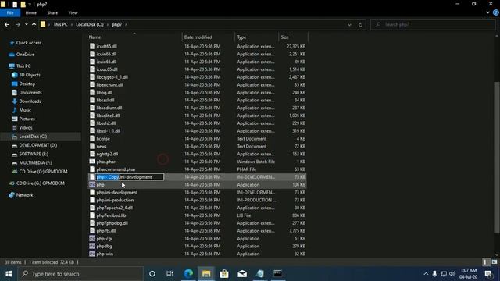The image size is (500, 281).
Task: Select php7apache2_4.dll file
Action: point(115,208)
